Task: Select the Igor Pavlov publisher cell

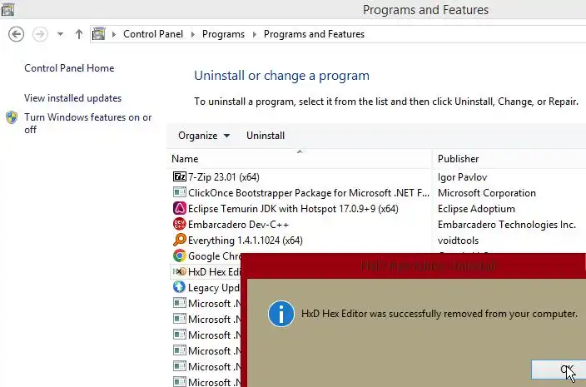Action: 462,177
